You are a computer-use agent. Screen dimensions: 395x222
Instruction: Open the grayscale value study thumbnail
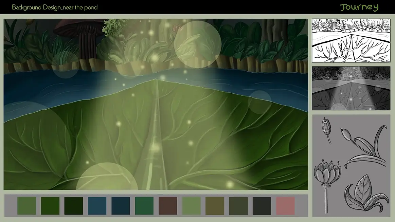pos(351,88)
